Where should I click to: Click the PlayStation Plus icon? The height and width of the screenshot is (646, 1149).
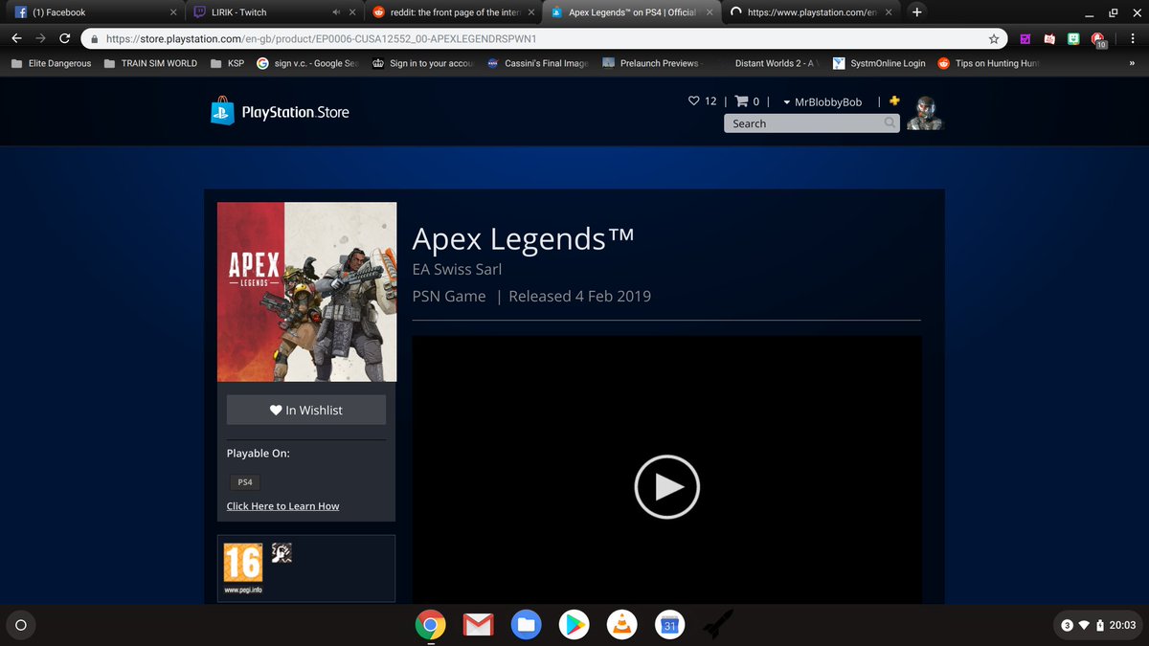click(894, 101)
